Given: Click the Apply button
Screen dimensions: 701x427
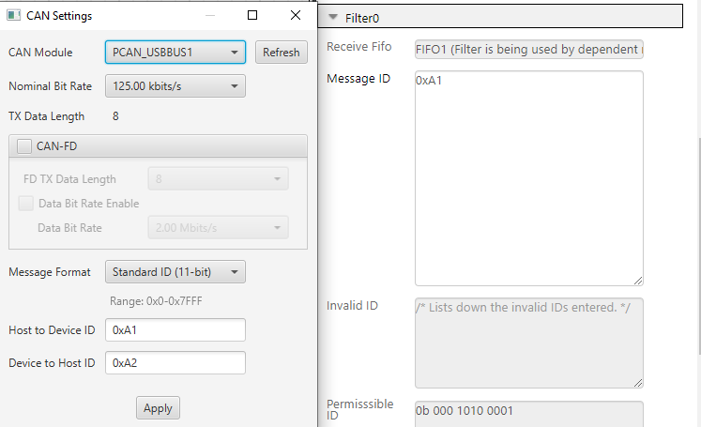Looking at the screenshot, I should pos(158,408).
